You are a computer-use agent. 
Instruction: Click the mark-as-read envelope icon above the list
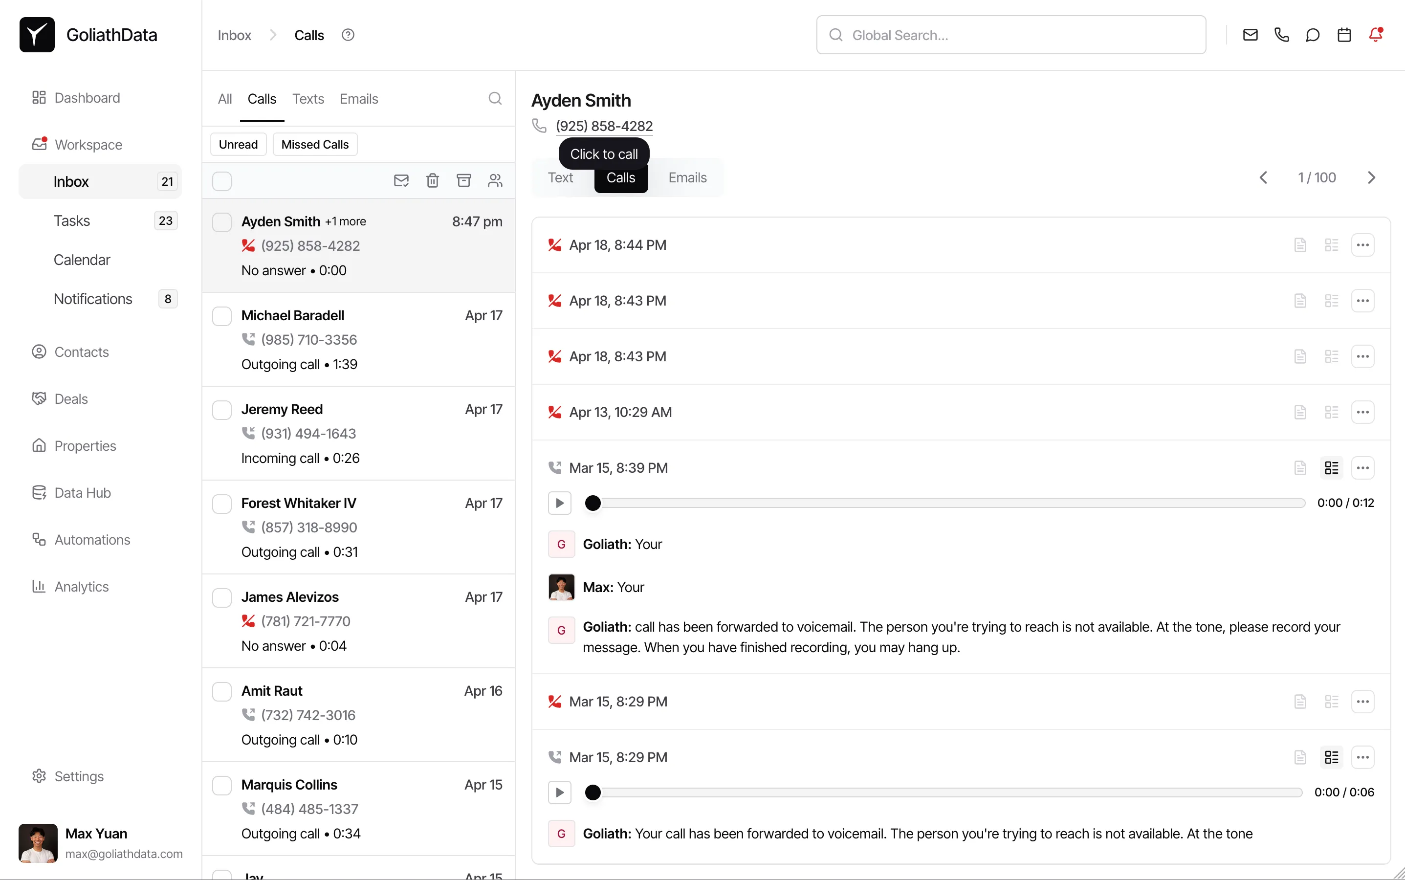tap(400, 180)
